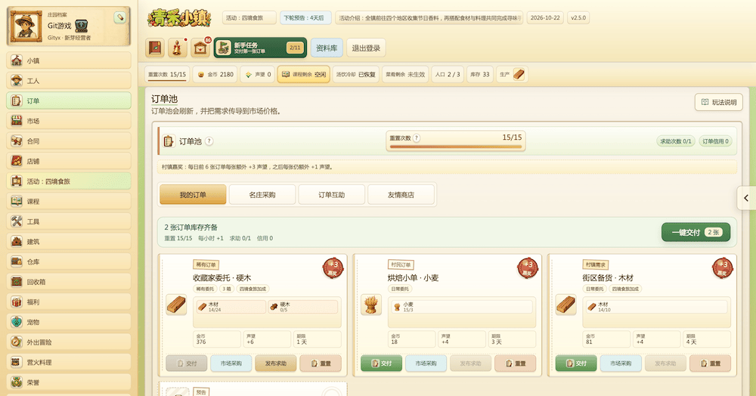Image resolution: width=756 pixels, height=396 pixels.
Task: Click the 课程剩余 空闲 status chip
Action: click(x=303, y=74)
